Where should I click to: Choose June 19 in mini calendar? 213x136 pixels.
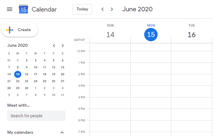point(54,74)
